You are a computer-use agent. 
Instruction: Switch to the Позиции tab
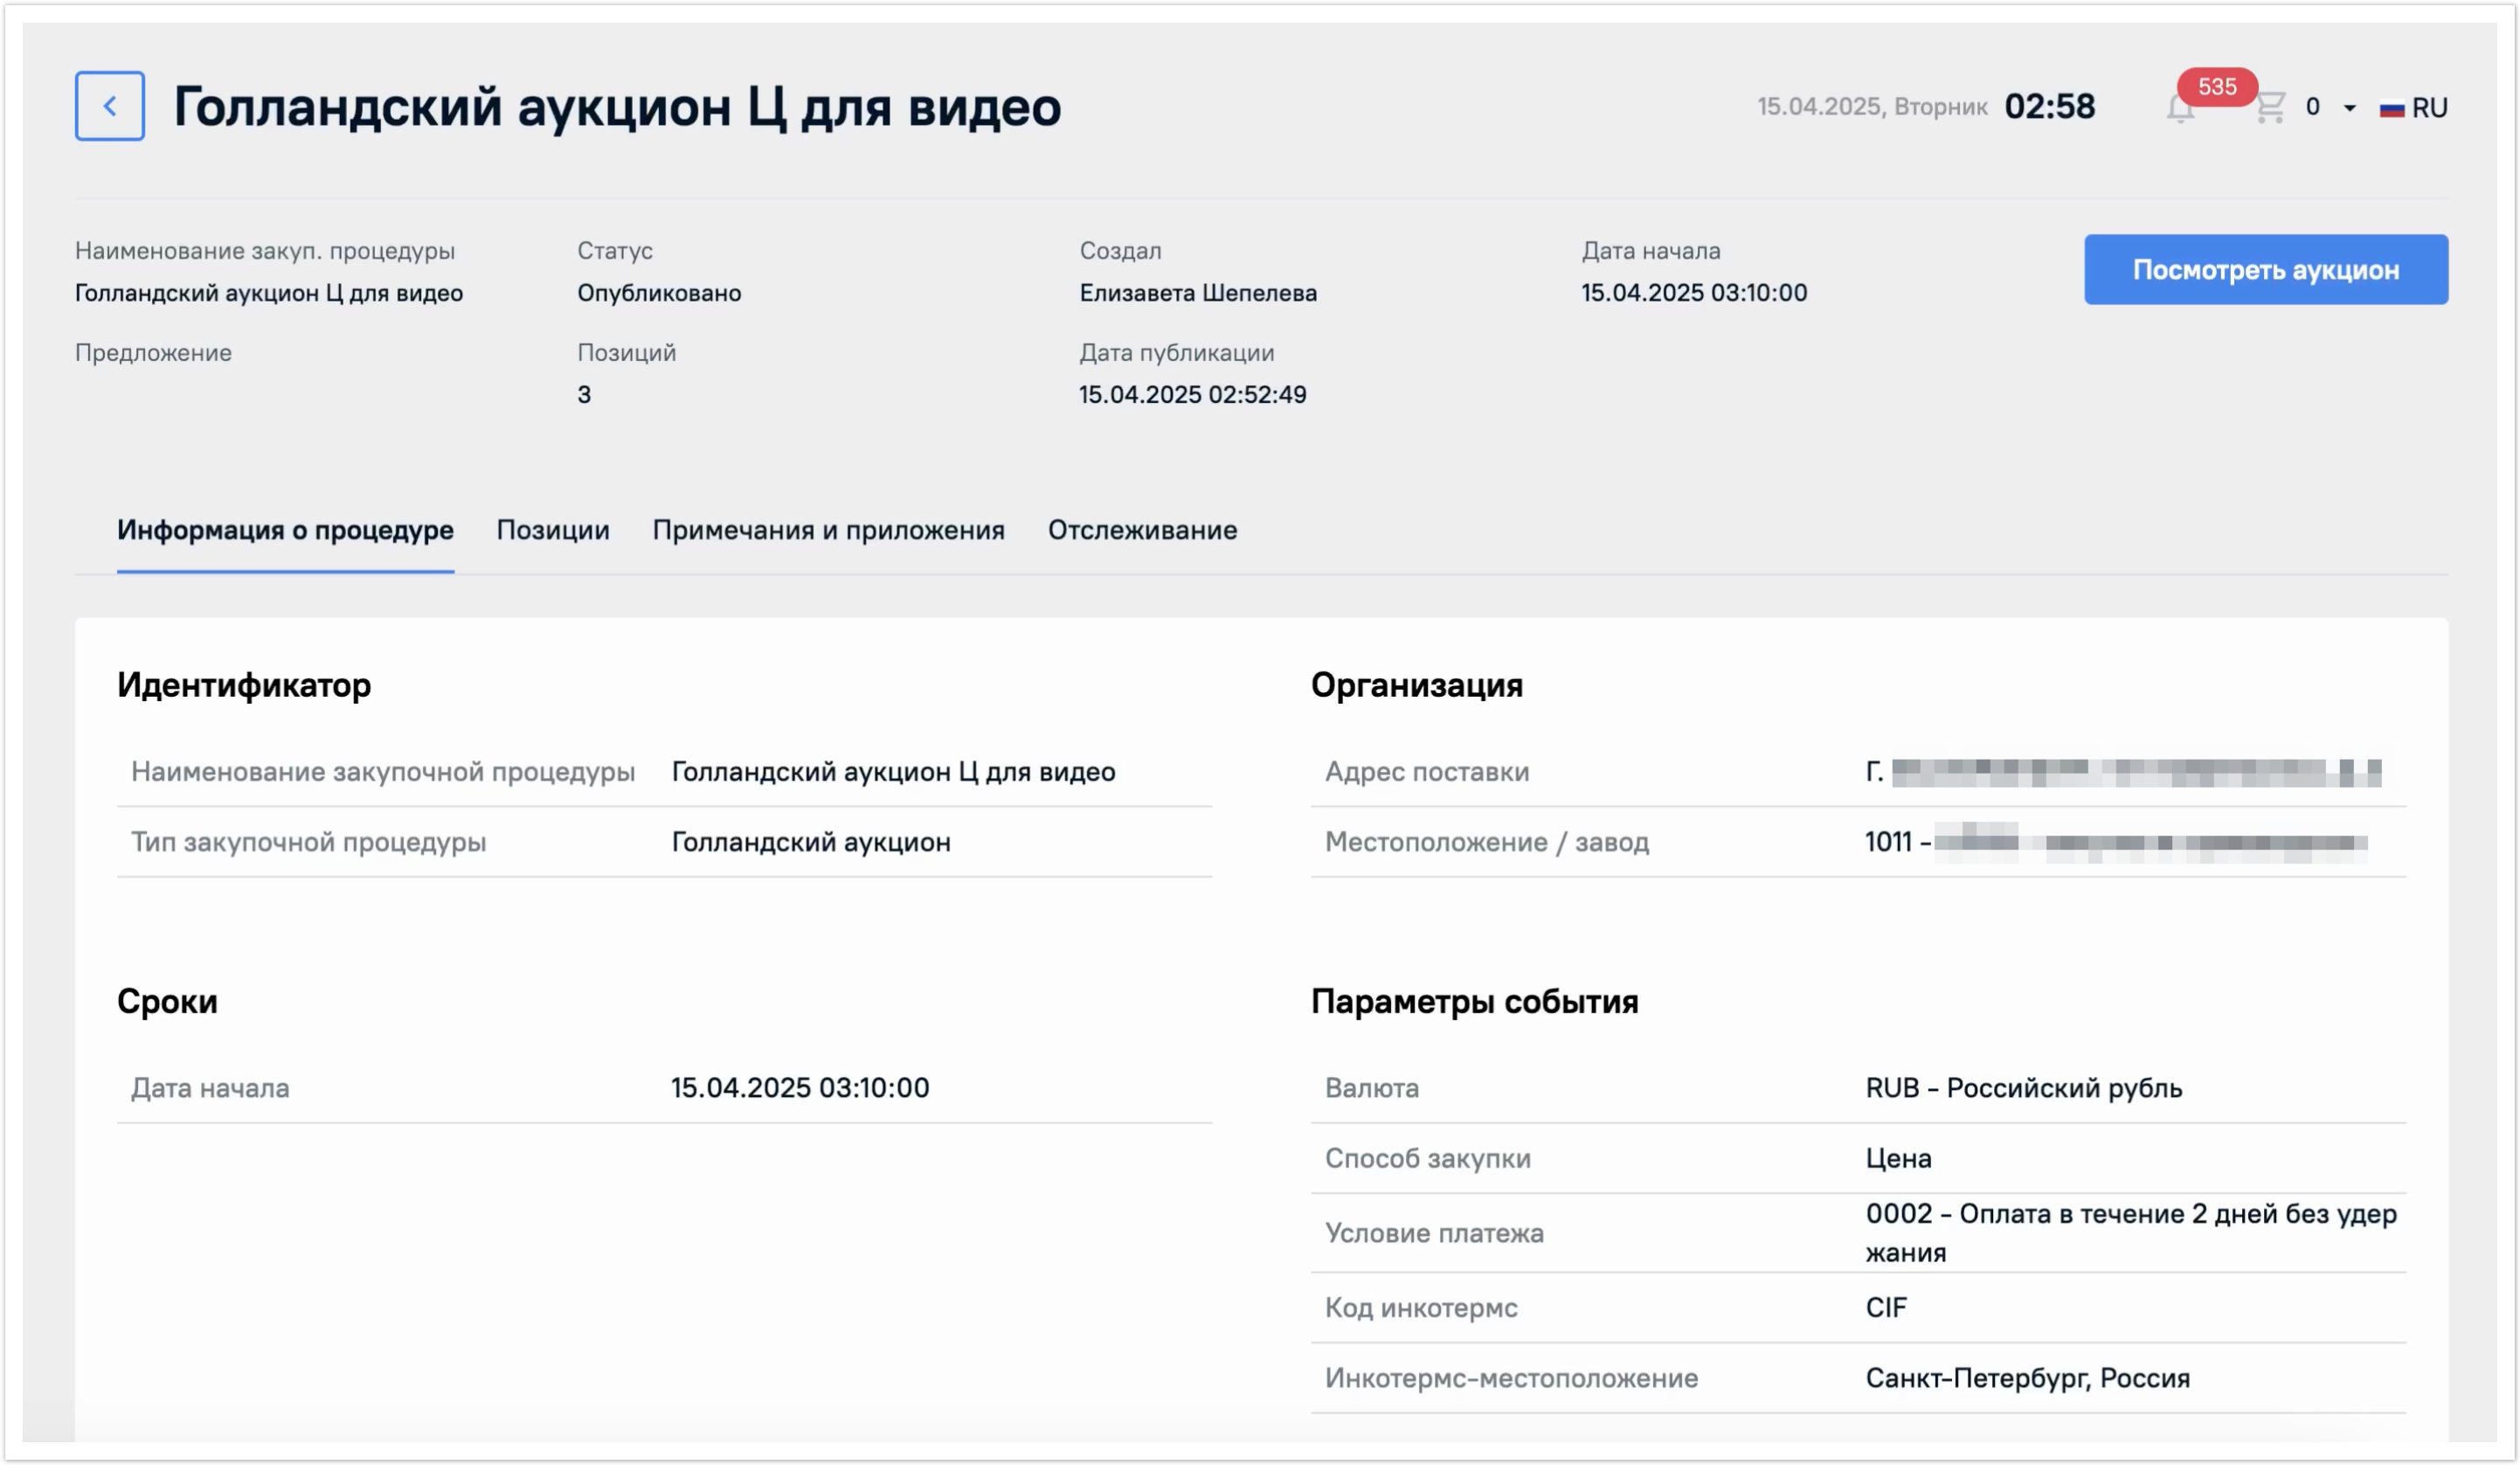[x=553, y=531]
